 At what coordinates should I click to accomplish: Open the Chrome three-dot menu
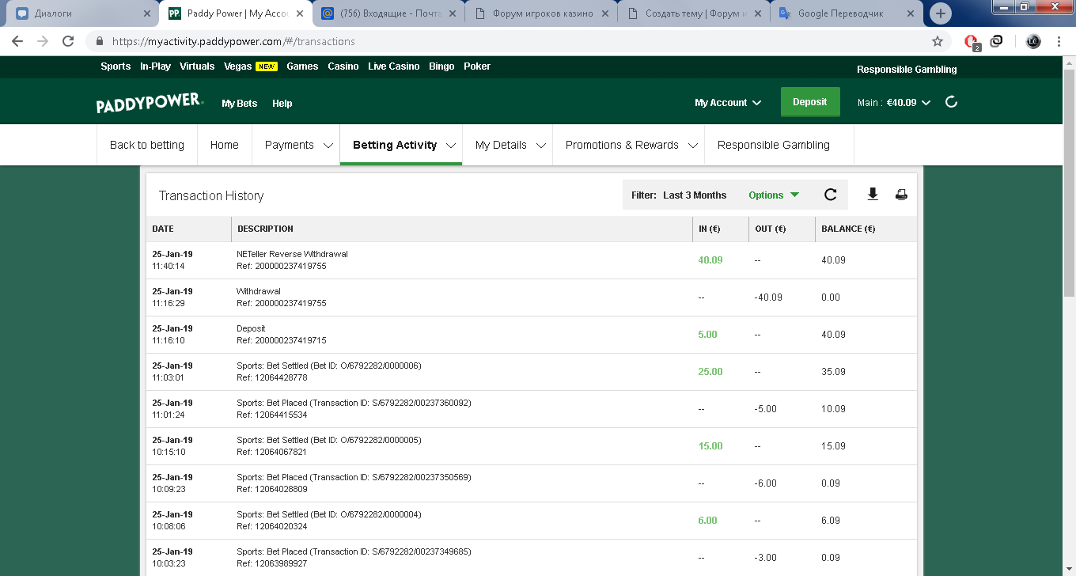[x=1059, y=41]
